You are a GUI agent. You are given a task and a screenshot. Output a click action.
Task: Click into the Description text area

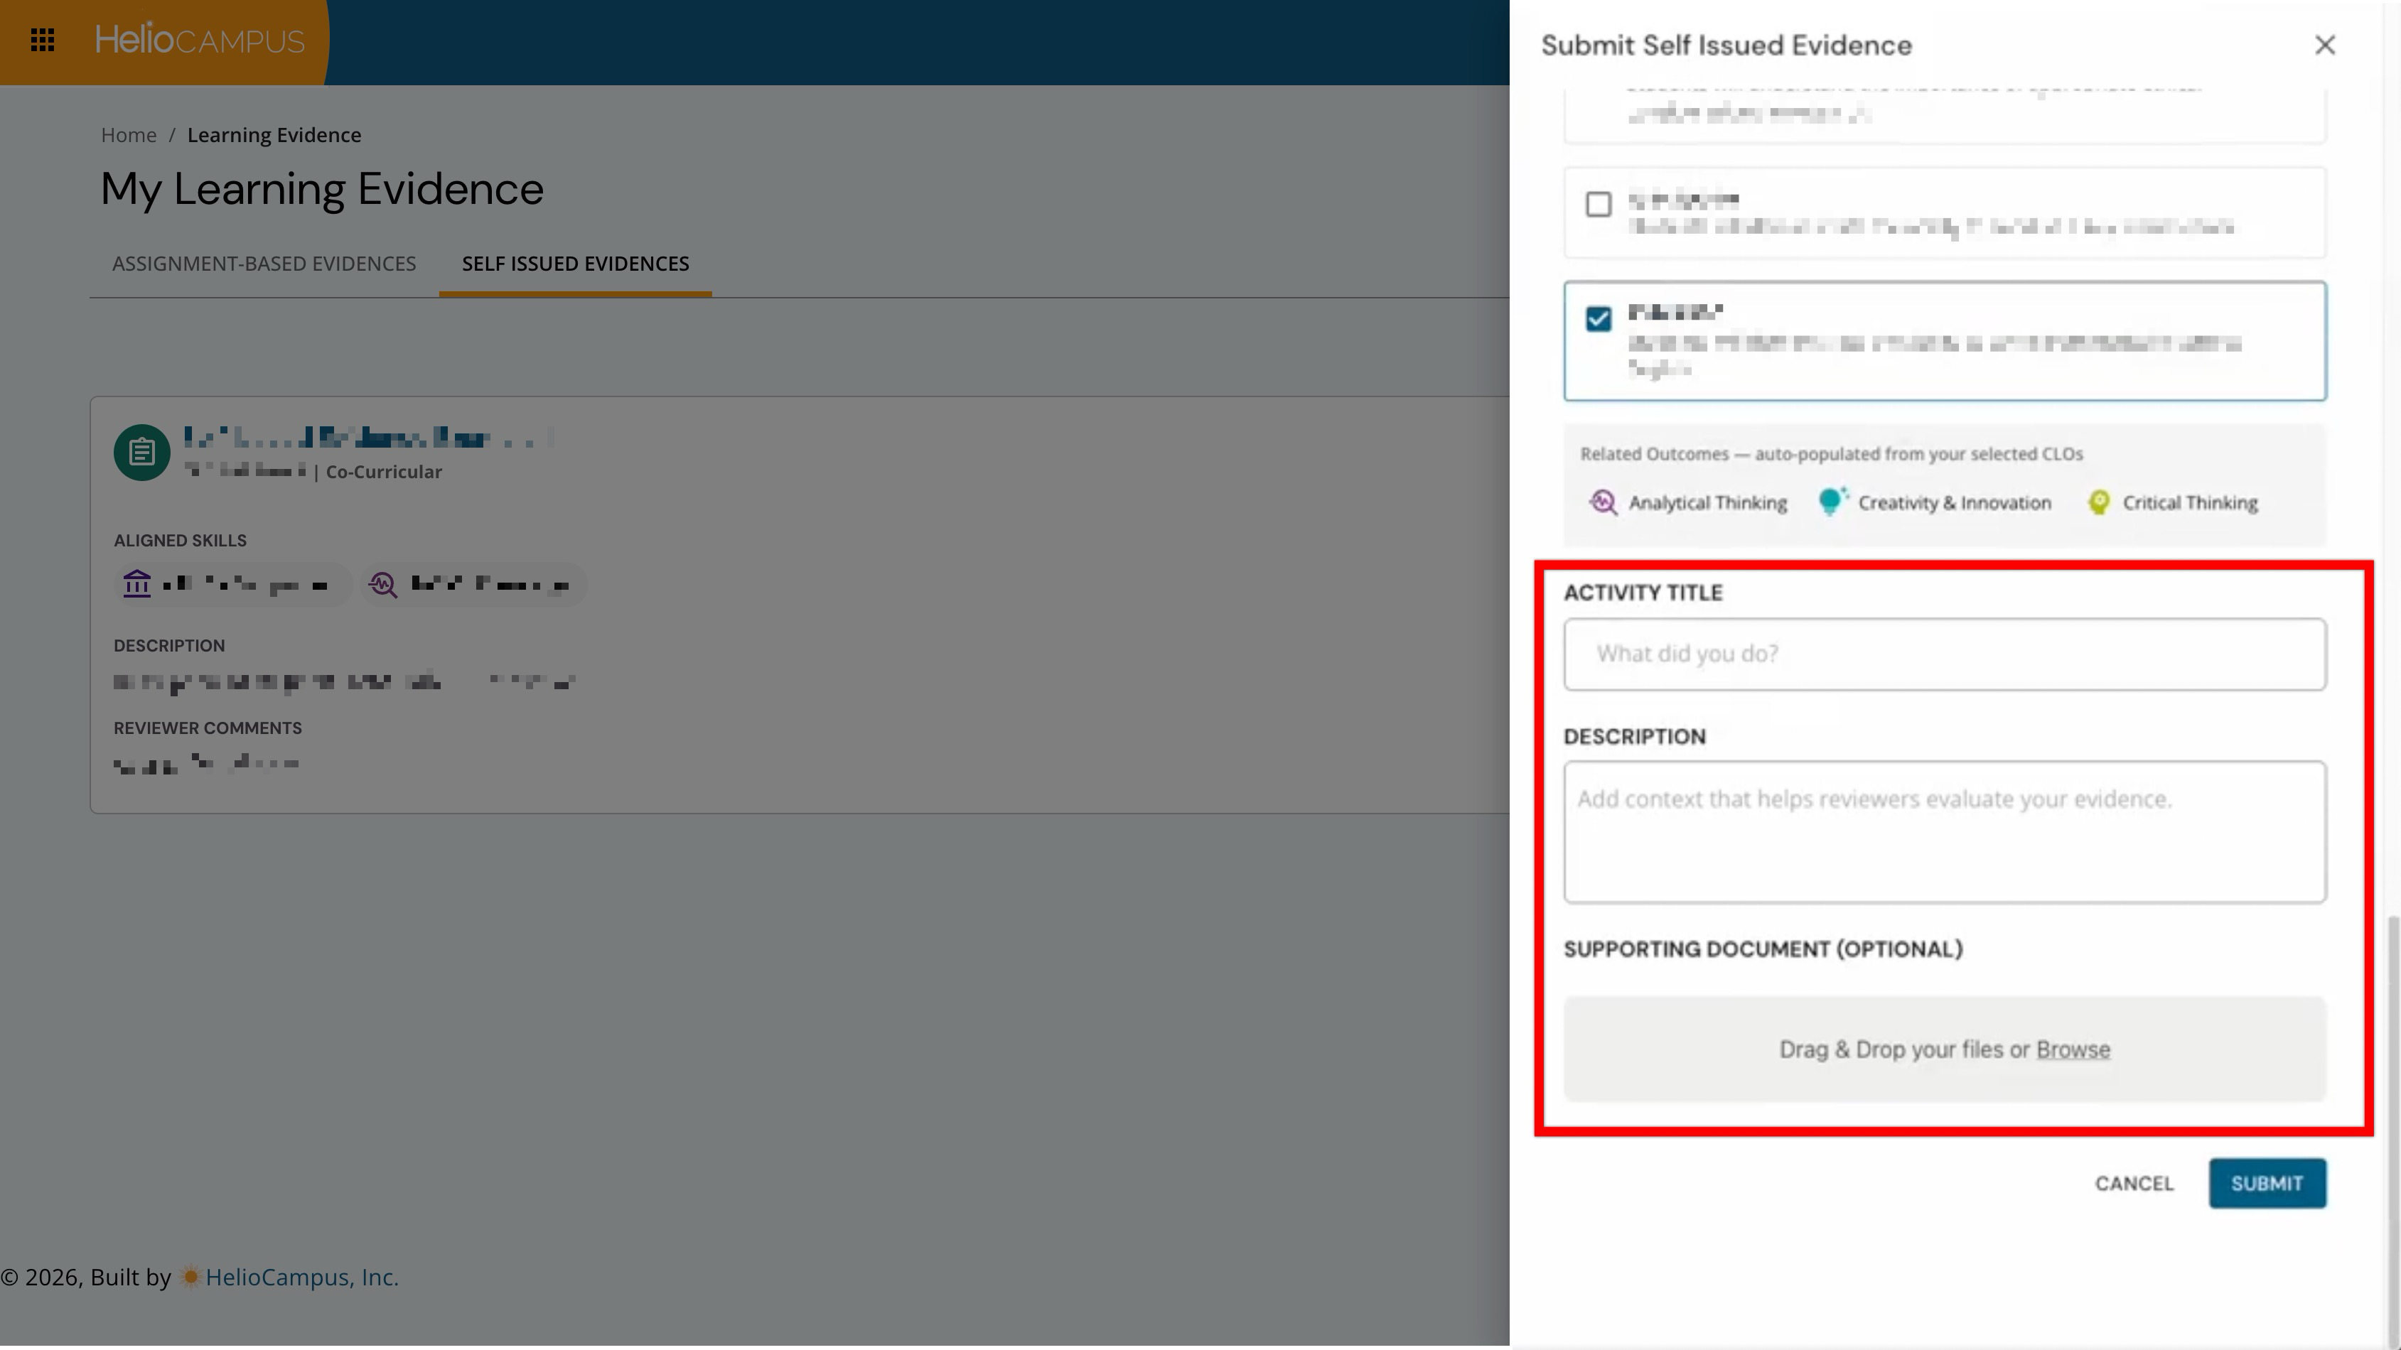tap(1945, 832)
